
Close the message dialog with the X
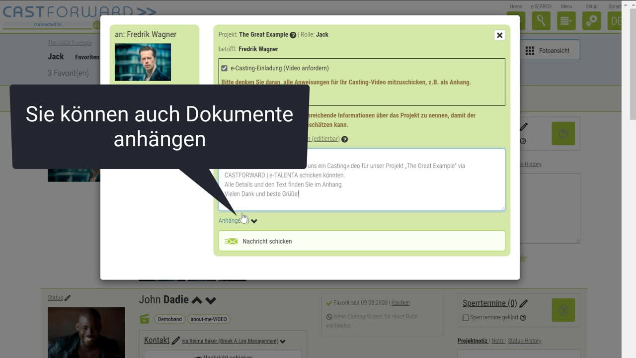pos(499,35)
